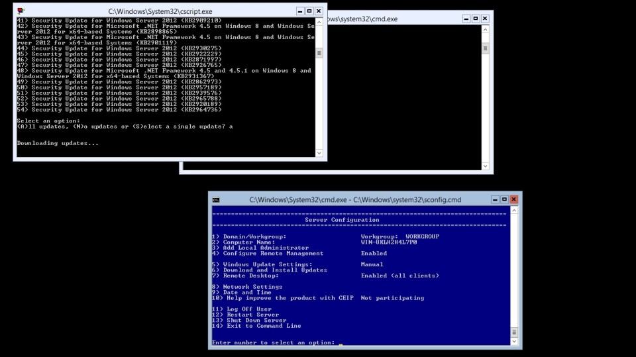636x357 pixels.
Task: Click 'Not participating' CEIP value
Action: [x=392, y=298]
